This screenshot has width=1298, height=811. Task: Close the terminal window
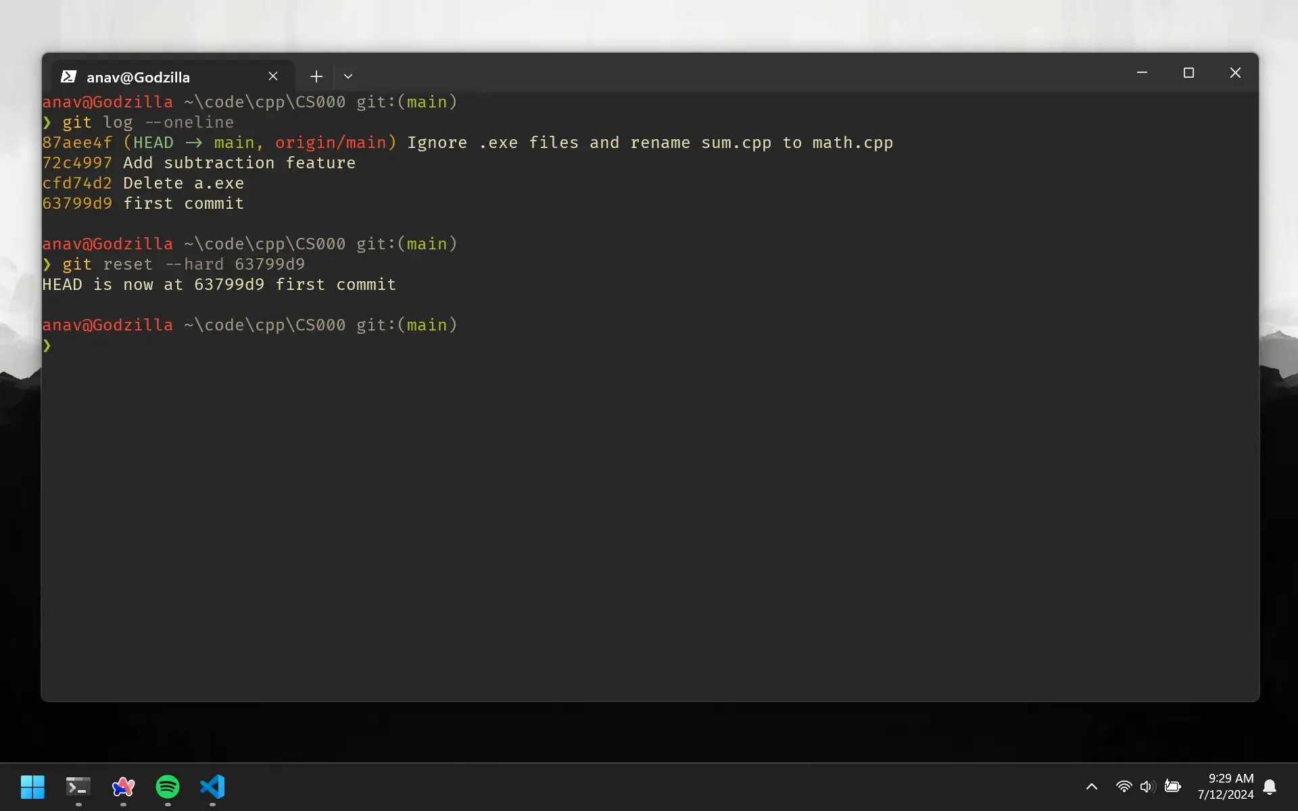(1235, 72)
